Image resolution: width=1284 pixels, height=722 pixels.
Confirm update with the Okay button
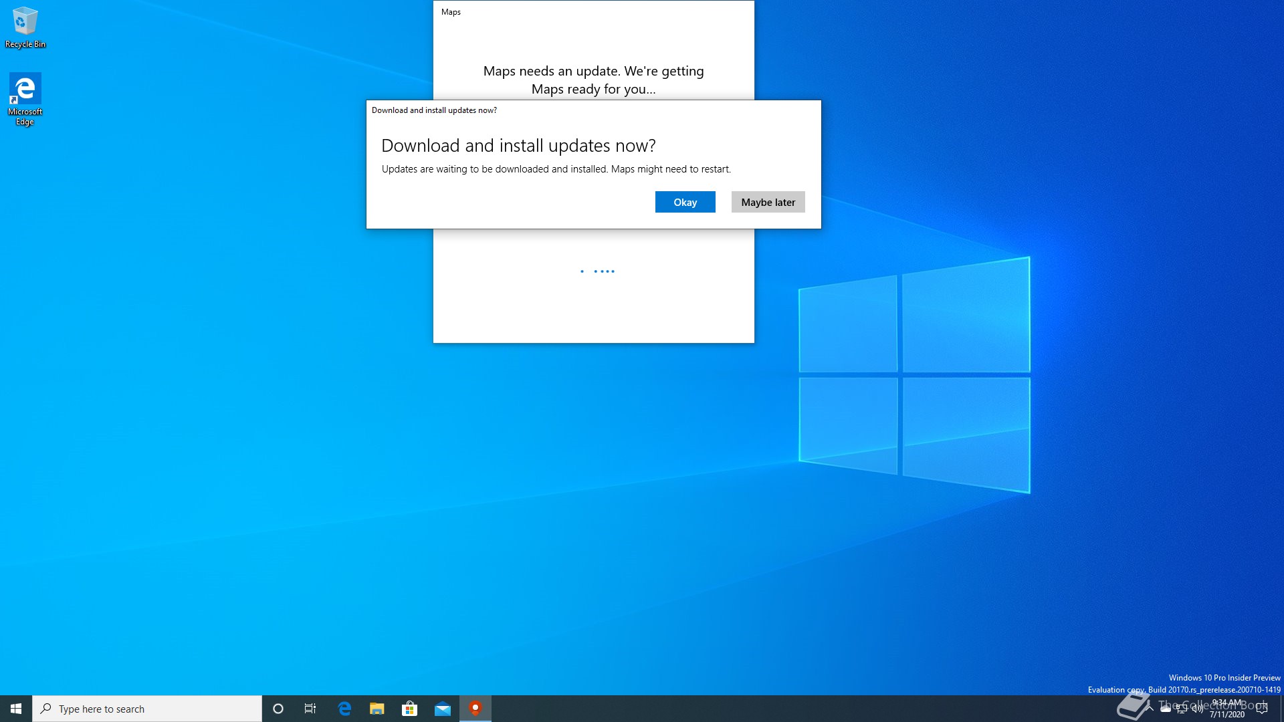coord(685,202)
